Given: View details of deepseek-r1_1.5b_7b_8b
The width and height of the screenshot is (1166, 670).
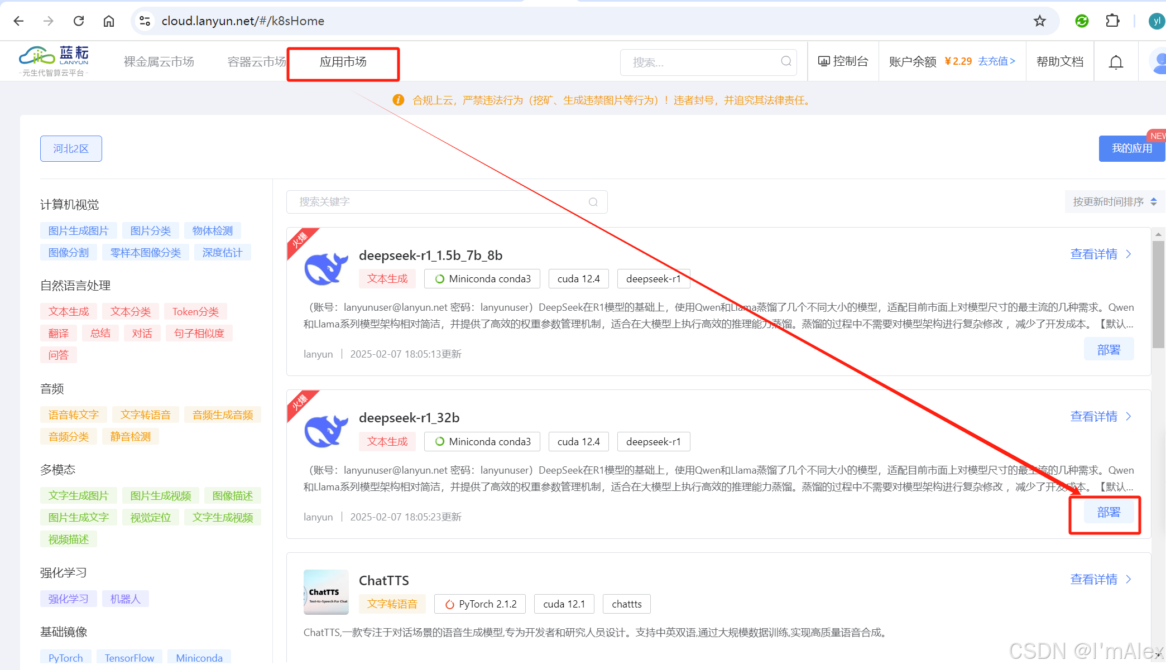Looking at the screenshot, I should (1100, 254).
